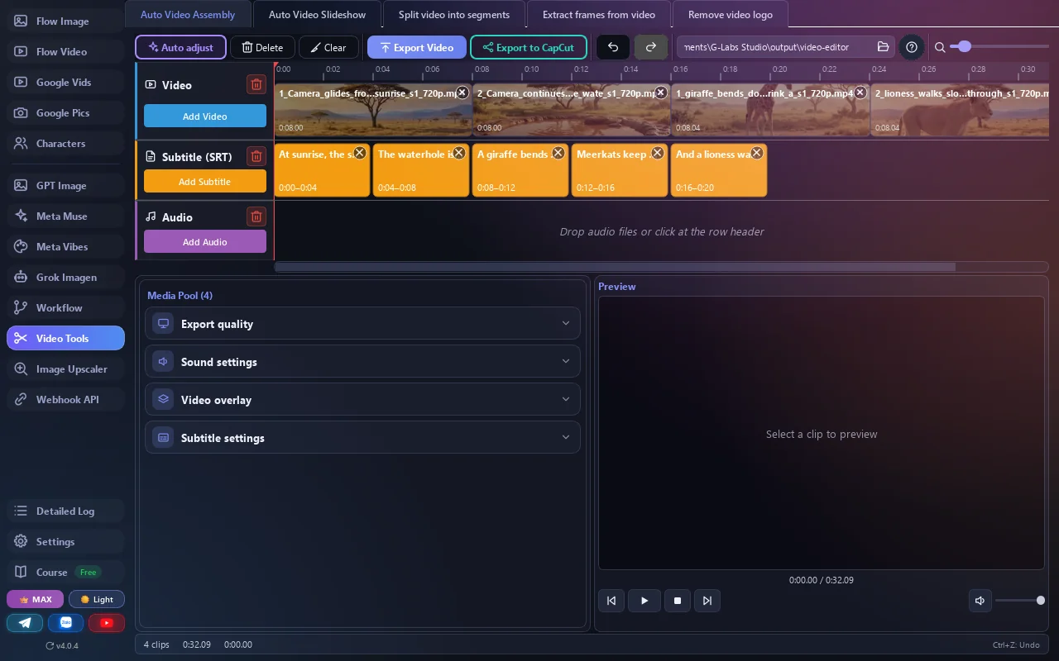Click the Auto adjust button
Screen dimensions: 1059x661
(x=180, y=47)
